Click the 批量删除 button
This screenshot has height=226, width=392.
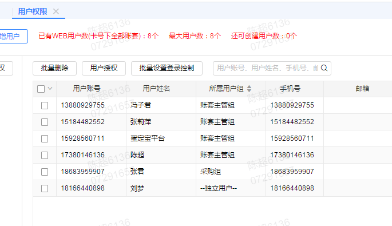click(x=54, y=68)
